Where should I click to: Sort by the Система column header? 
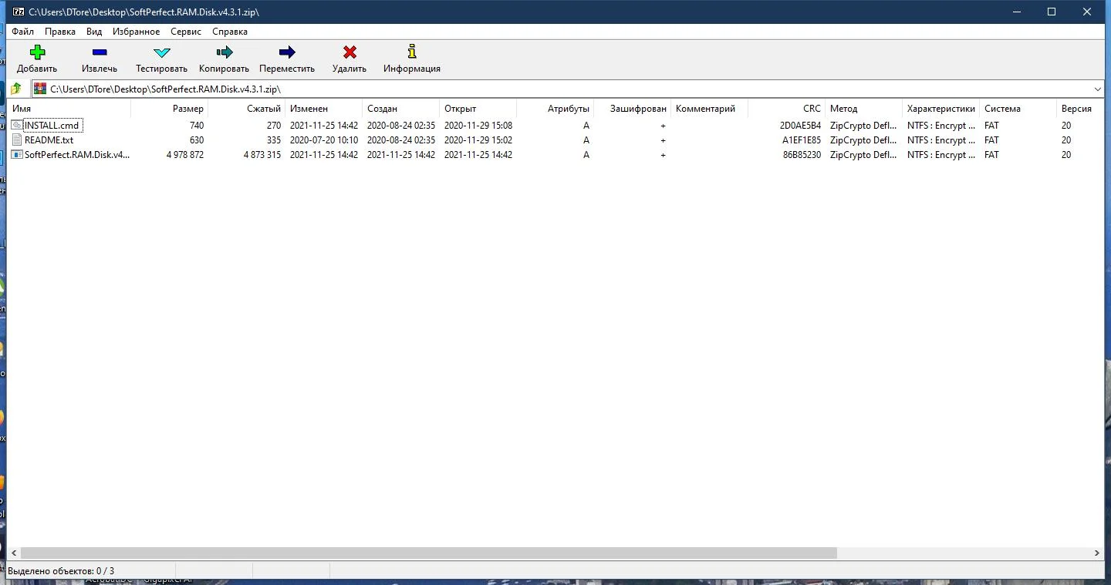click(1018, 109)
